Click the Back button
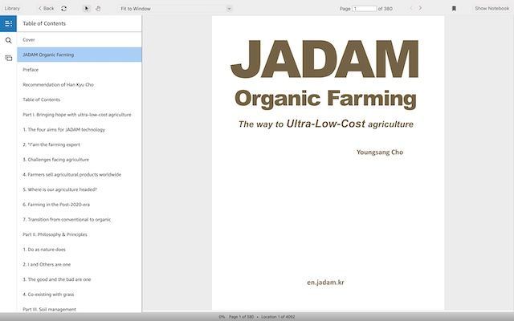The image size is (514, 321). click(47, 9)
